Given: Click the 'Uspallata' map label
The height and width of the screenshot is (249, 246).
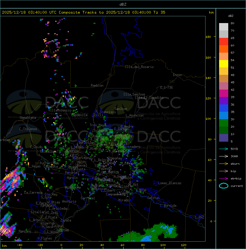Looking at the screenshot, I should [x=28, y=118].
